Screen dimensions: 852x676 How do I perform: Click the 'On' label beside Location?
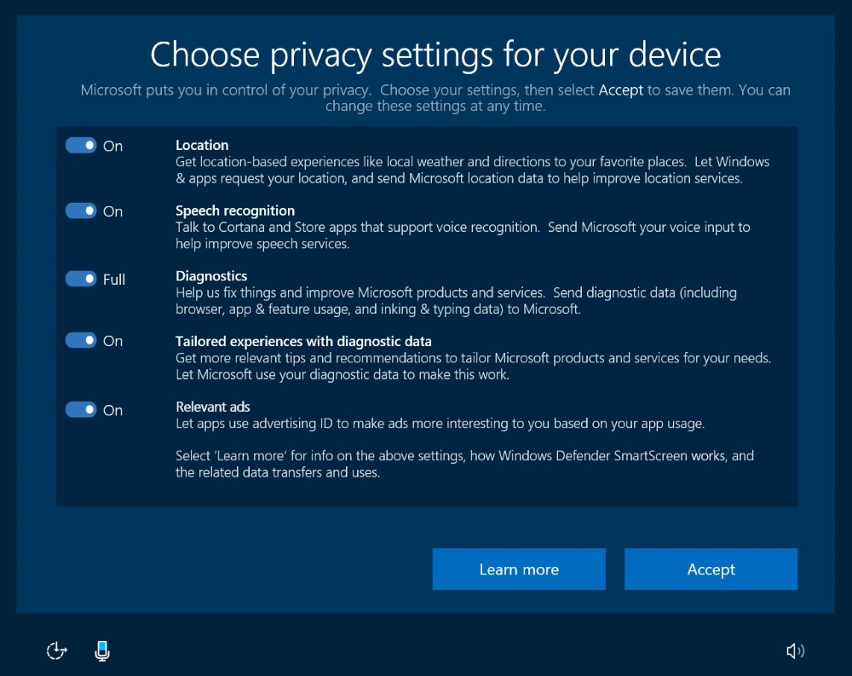(x=113, y=146)
